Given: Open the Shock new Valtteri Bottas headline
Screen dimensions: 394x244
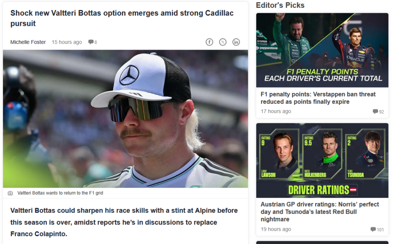Looking at the screenshot, I should point(122,18).
